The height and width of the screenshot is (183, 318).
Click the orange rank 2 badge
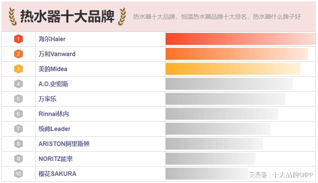click(x=18, y=54)
